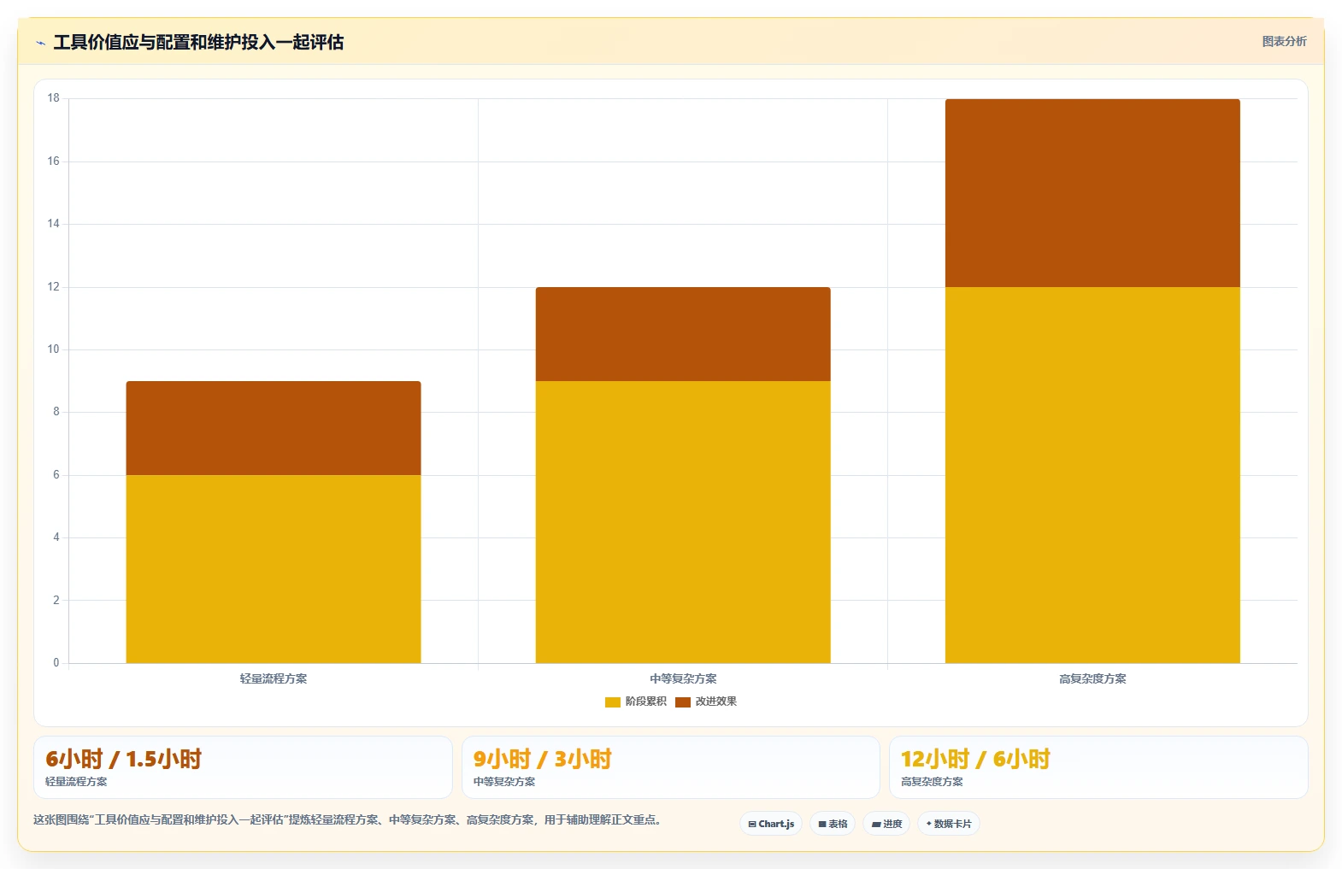
Task: Click the 轻量流程方案 x-axis label
Action: pyautogui.click(x=274, y=678)
